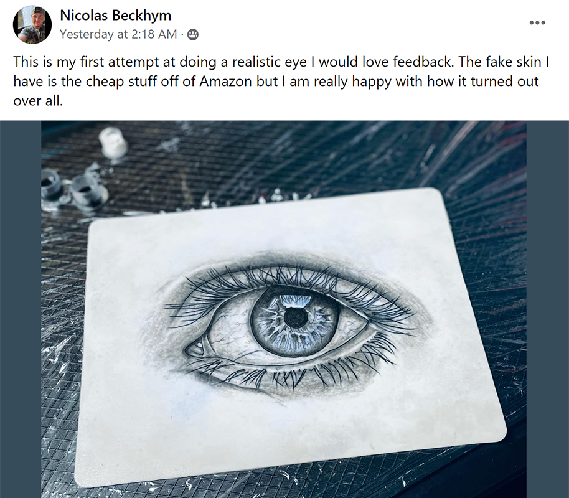Click the two gray ink cups in the photo
Image resolution: width=569 pixels, height=498 pixels.
(x=73, y=189)
